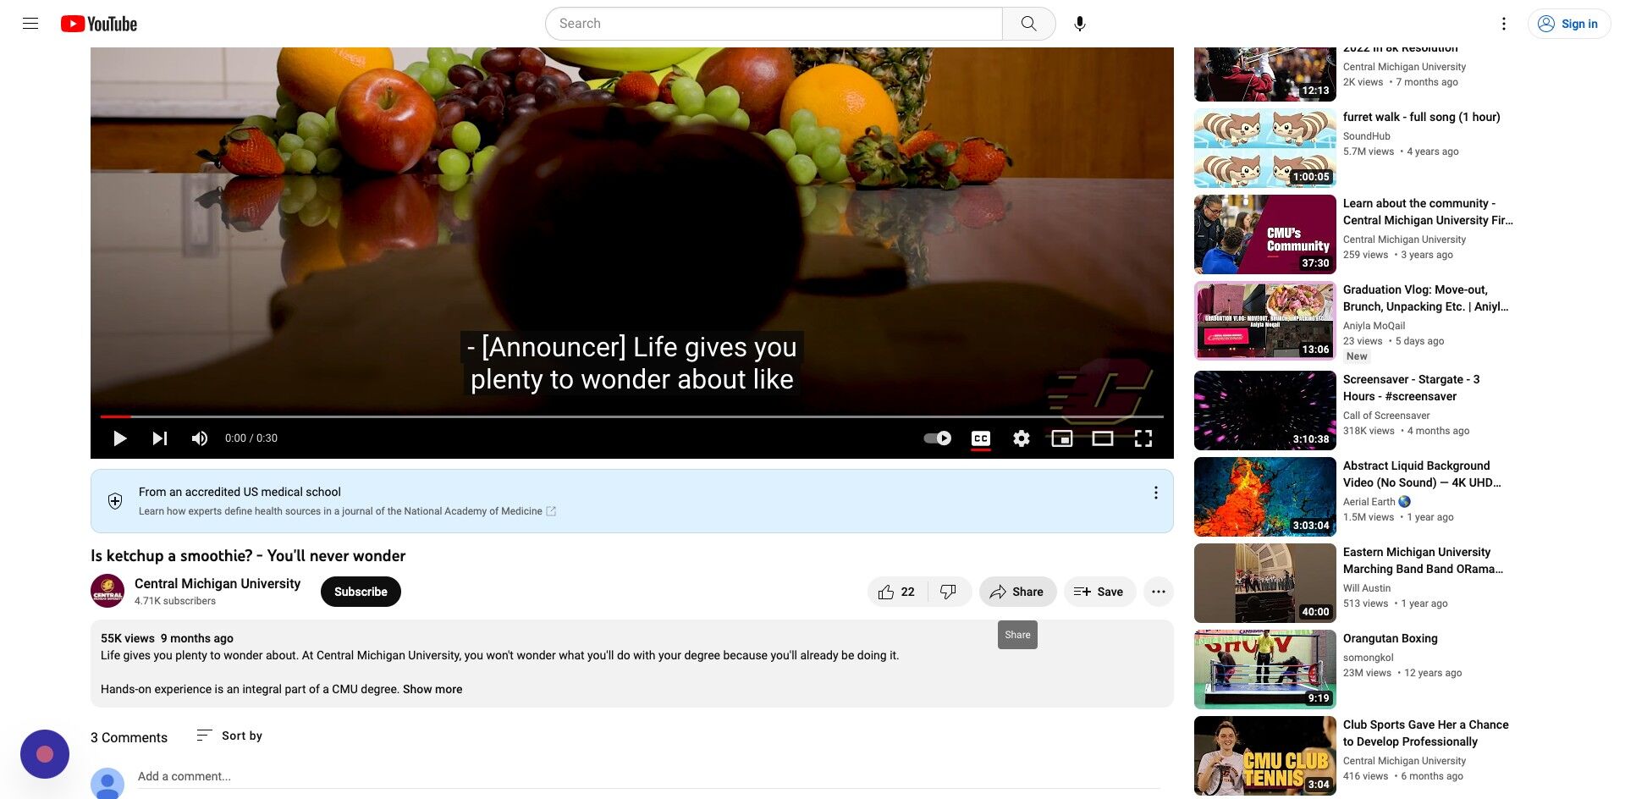Click the 3 Comments heading
The height and width of the screenshot is (799, 1625).
(x=129, y=737)
